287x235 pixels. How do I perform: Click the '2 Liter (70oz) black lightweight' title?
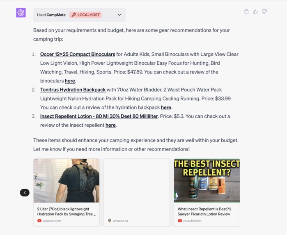click(x=67, y=211)
